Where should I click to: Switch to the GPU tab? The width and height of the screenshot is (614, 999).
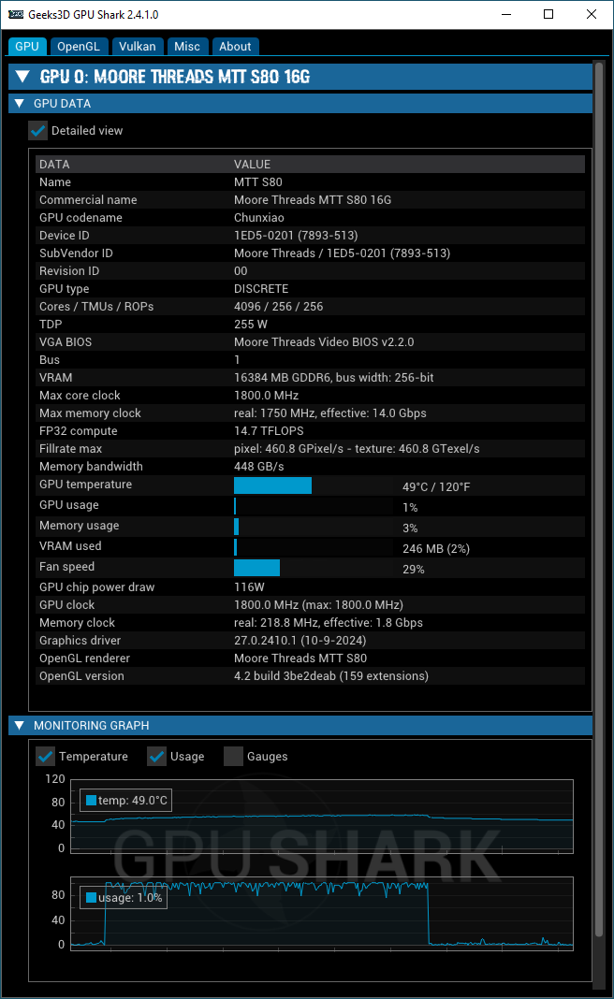point(27,47)
